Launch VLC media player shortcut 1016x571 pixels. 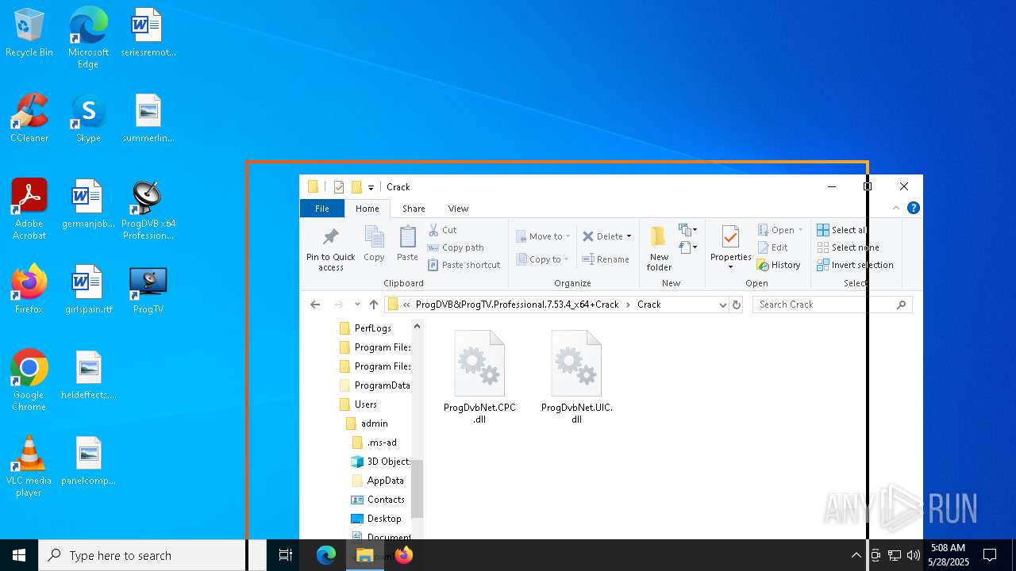tap(29, 466)
